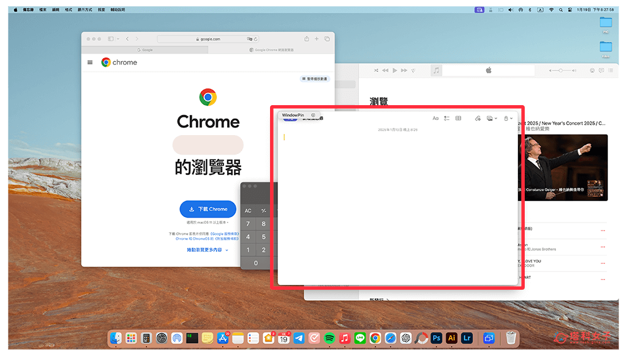Open Spotlight search in the menu bar
This screenshot has height=357, width=627.
(561, 10)
